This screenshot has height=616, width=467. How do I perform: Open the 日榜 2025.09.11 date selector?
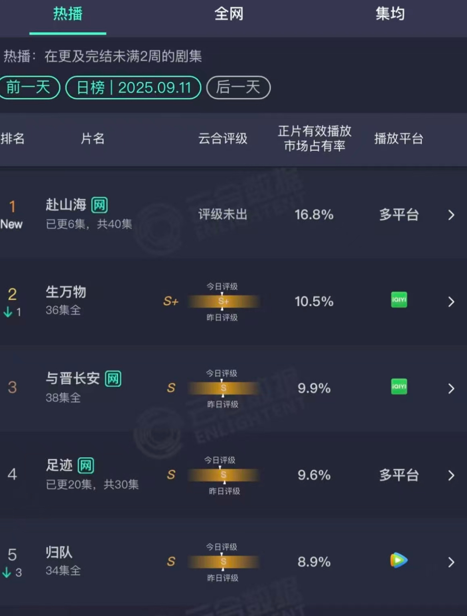133,87
